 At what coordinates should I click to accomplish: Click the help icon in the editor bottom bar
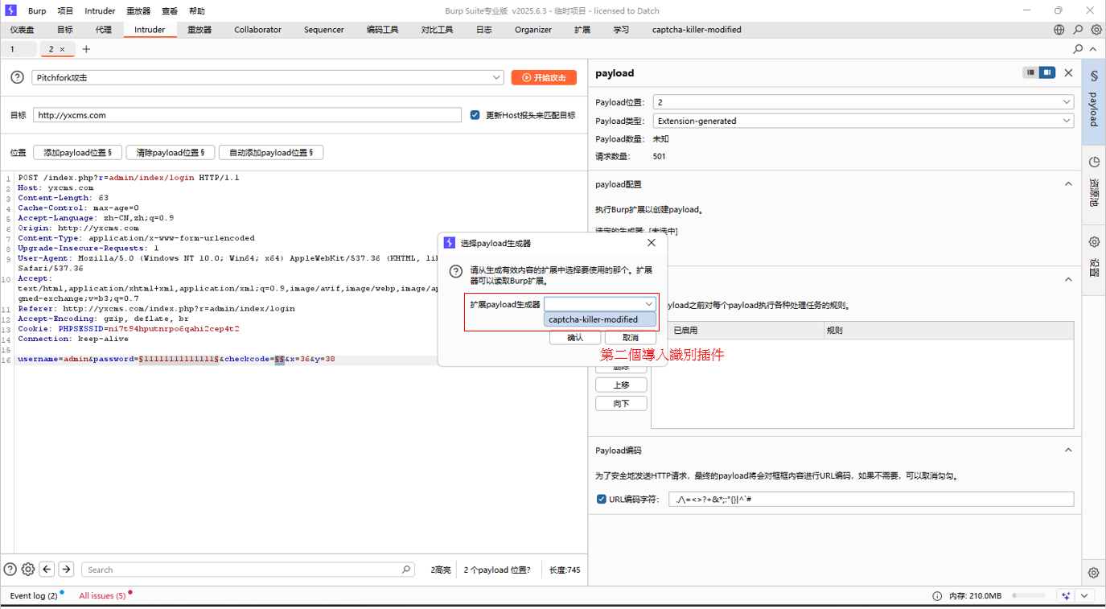tap(10, 570)
